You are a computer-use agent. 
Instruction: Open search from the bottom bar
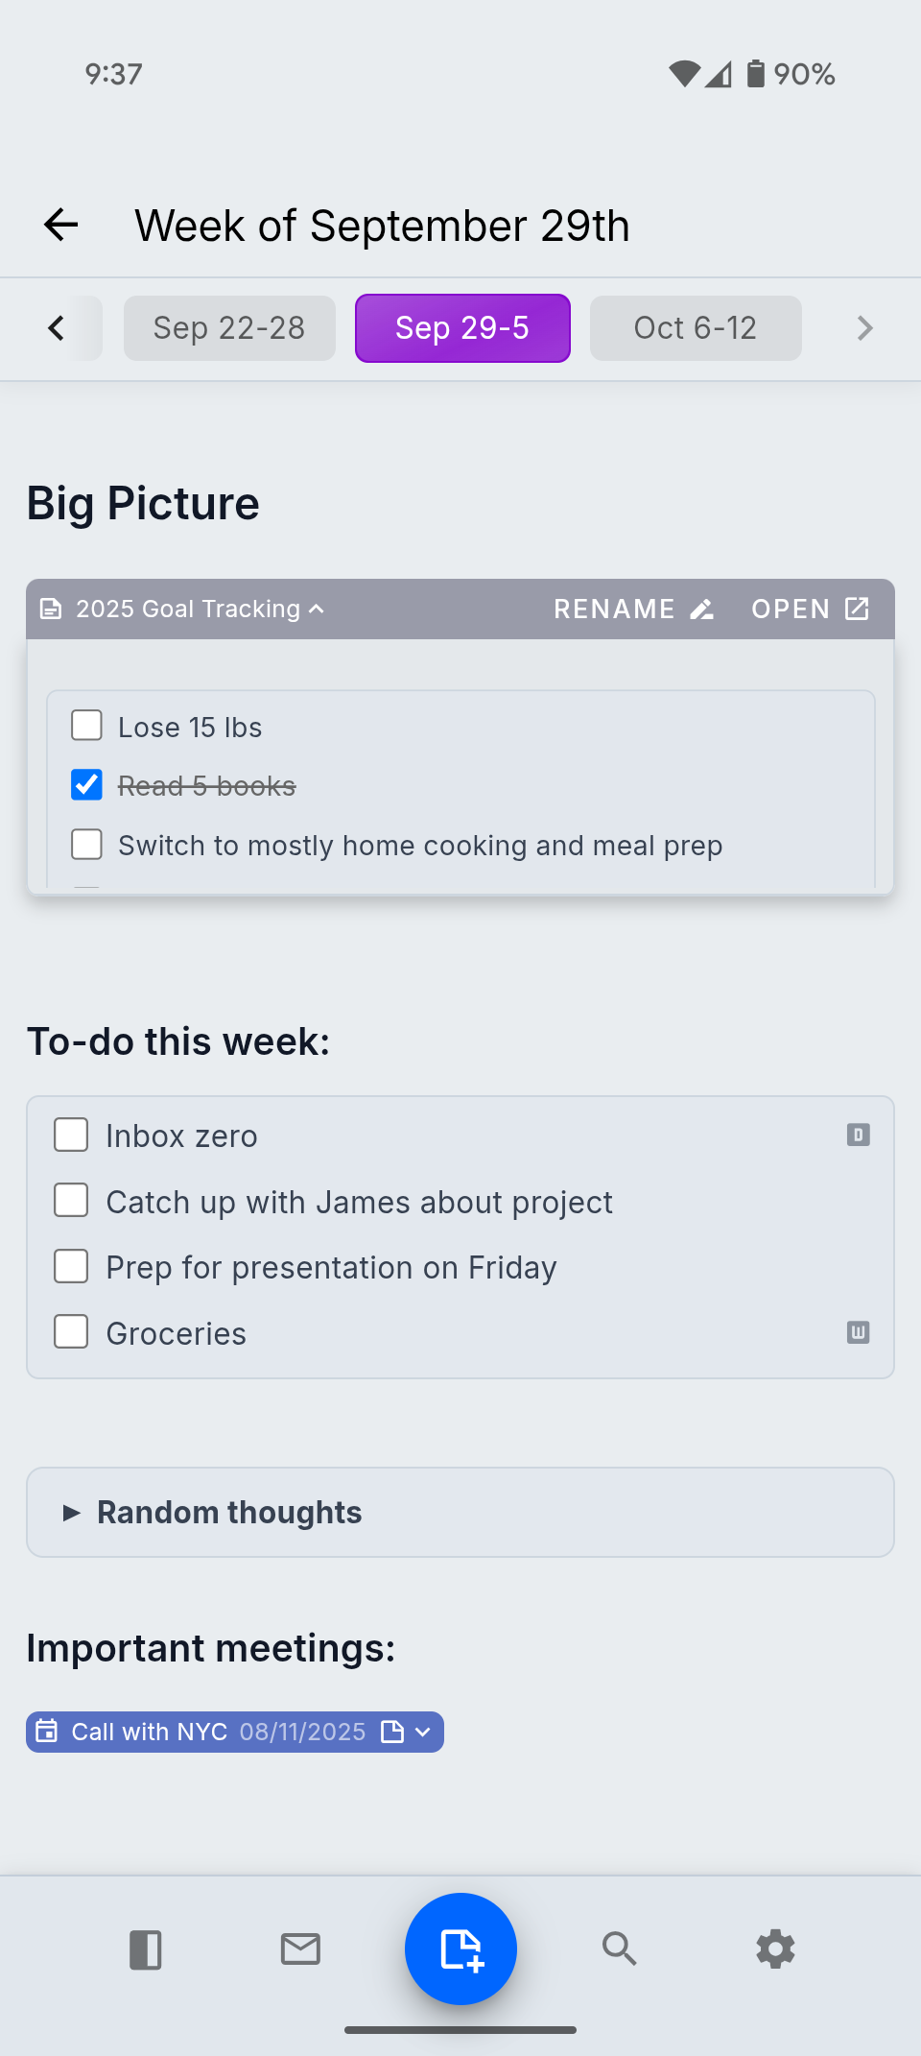619,1949
